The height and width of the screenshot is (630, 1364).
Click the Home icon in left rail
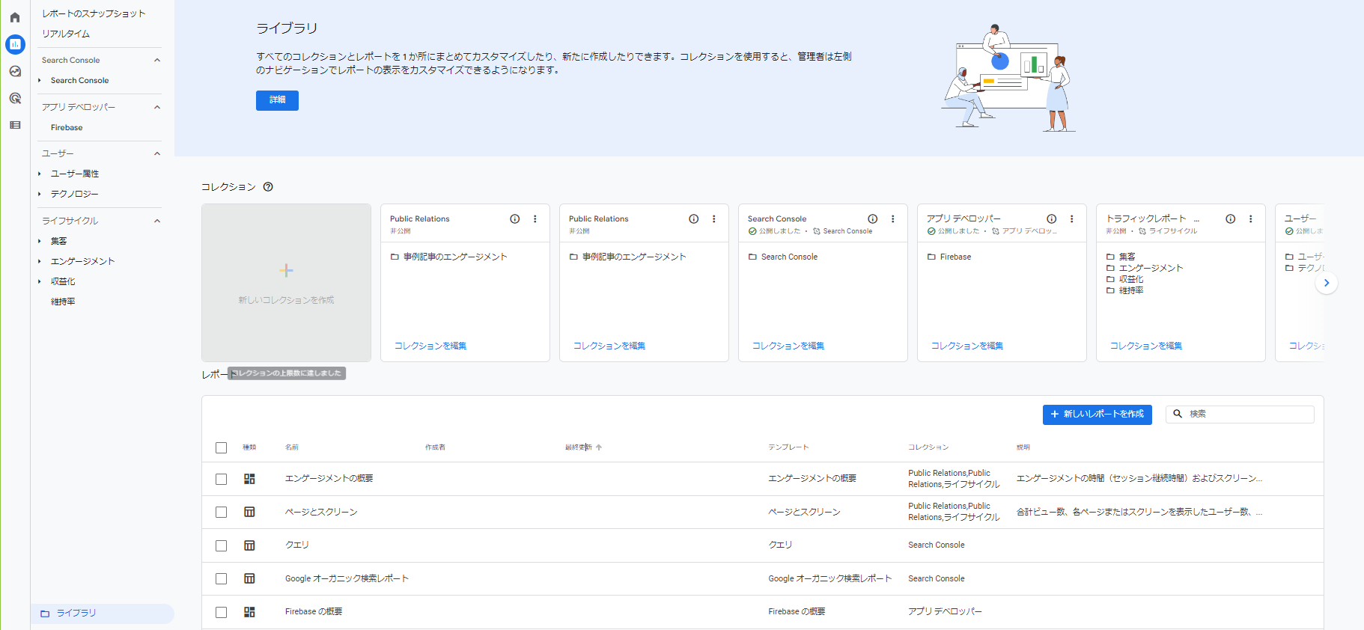point(15,17)
